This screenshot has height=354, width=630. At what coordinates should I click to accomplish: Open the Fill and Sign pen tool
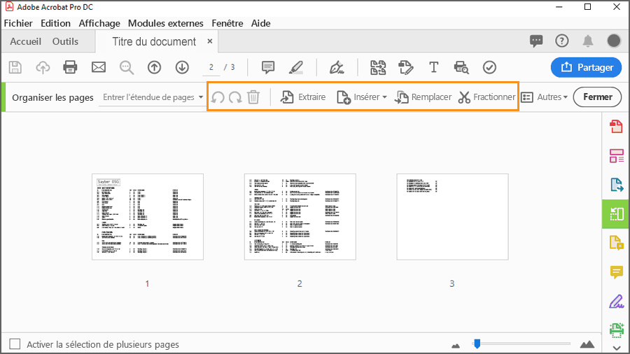point(337,67)
